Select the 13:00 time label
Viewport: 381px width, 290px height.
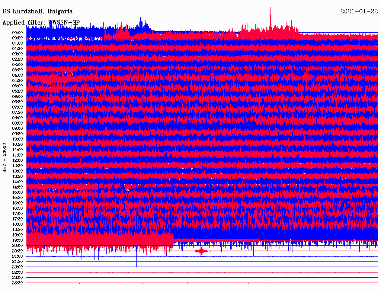tap(17, 171)
